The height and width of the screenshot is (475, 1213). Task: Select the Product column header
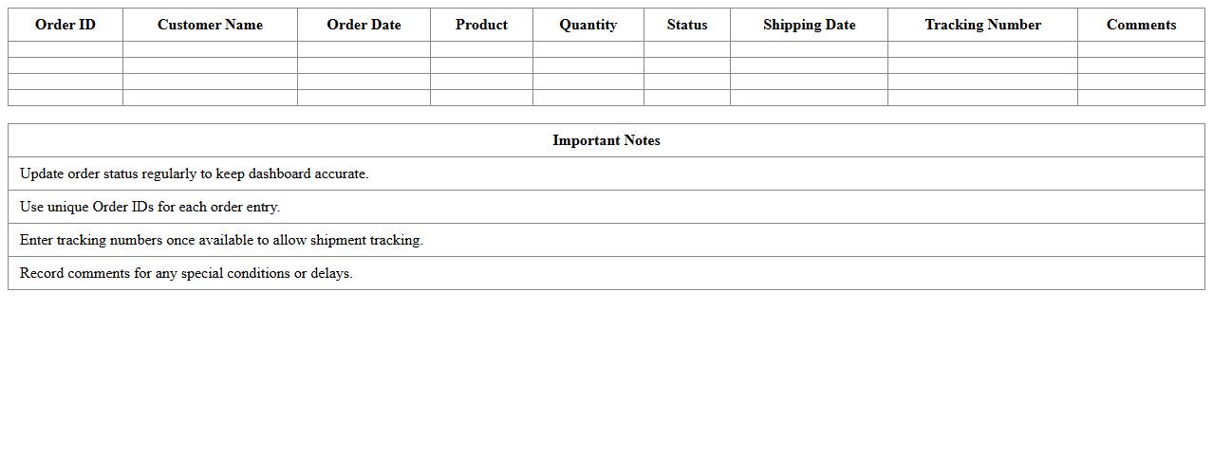coord(481,25)
